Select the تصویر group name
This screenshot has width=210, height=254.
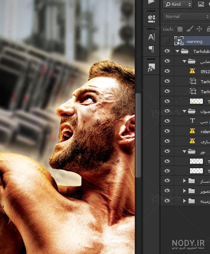[205, 192]
